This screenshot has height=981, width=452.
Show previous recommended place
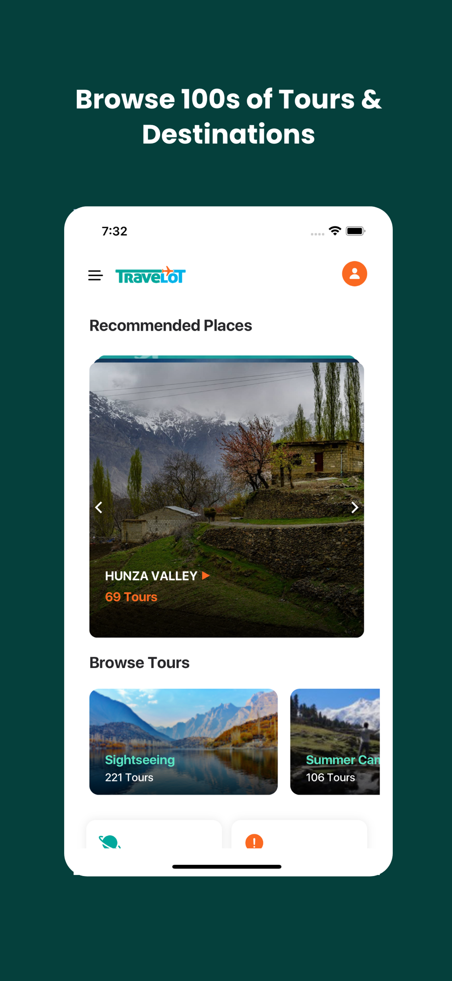98,507
